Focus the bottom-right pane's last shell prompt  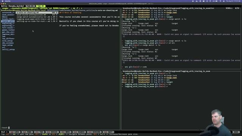coord(145,87)
